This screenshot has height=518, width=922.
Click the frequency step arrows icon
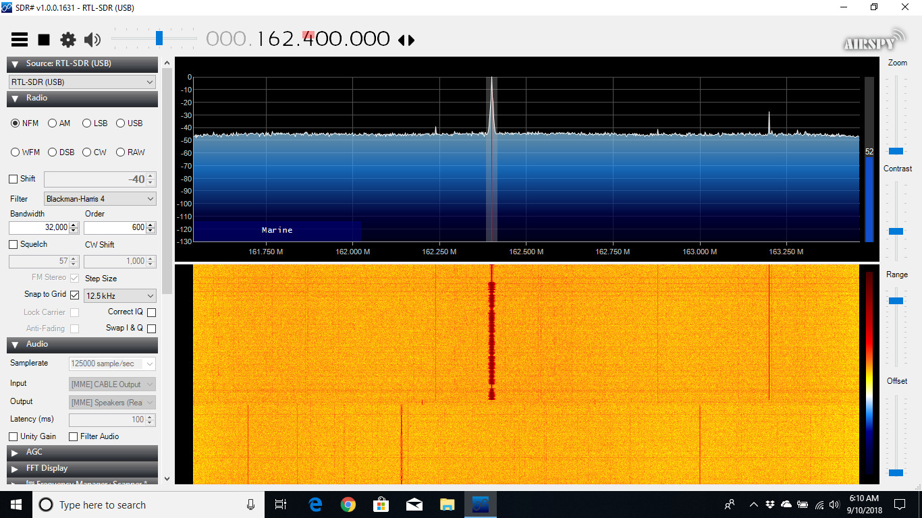point(406,40)
